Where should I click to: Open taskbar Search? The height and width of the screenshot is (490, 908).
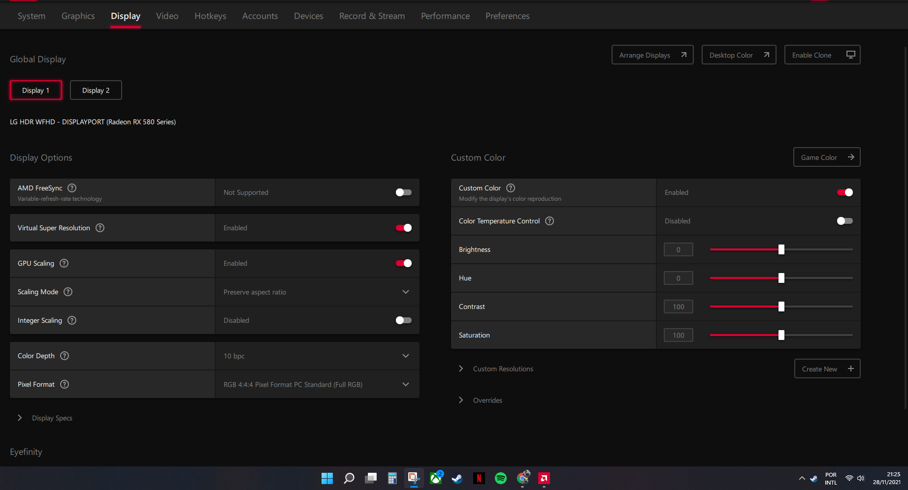point(349,478)
